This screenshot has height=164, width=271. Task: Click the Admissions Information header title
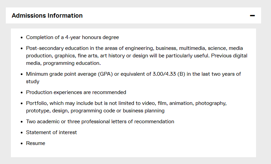(x=47, y=16)
